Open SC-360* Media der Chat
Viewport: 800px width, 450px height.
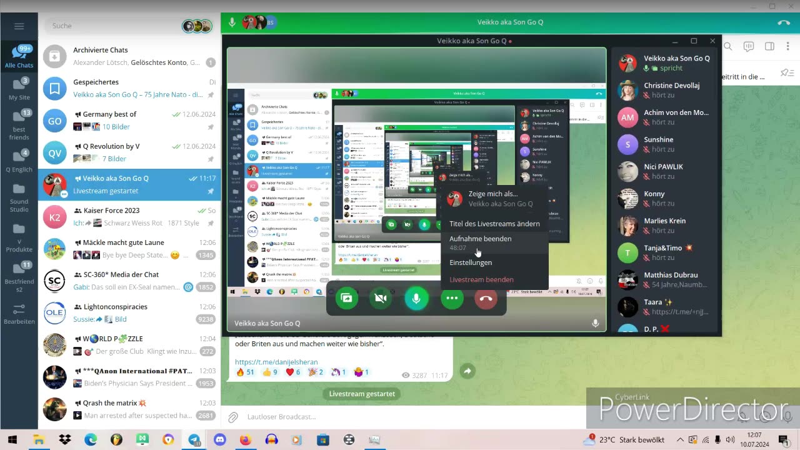tap(129, 281)
